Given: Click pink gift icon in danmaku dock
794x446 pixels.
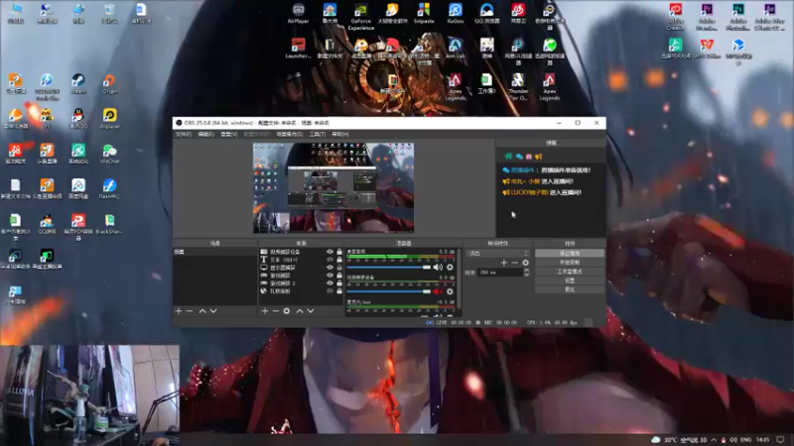Looking at the screenshot, I should (x=529, y=157).
